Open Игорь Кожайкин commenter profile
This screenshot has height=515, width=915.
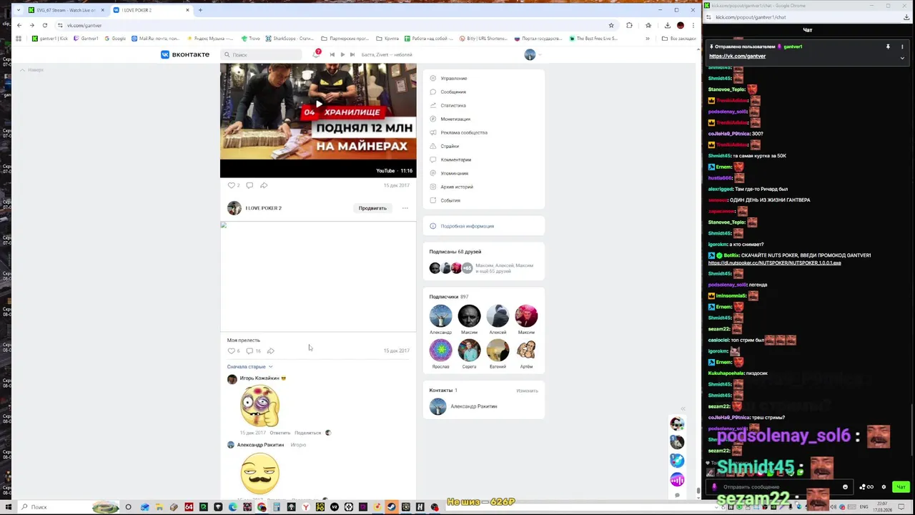[259, 378]
